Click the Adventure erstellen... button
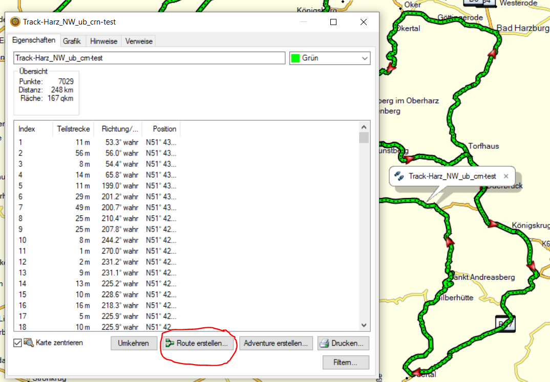This screenshot has width=550, height=382. 276,344
